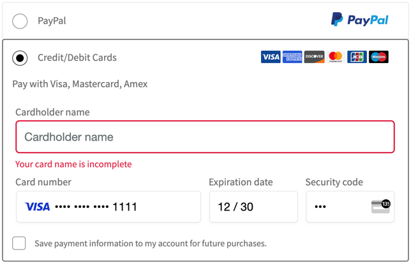Click the American Express card icon

292,57
